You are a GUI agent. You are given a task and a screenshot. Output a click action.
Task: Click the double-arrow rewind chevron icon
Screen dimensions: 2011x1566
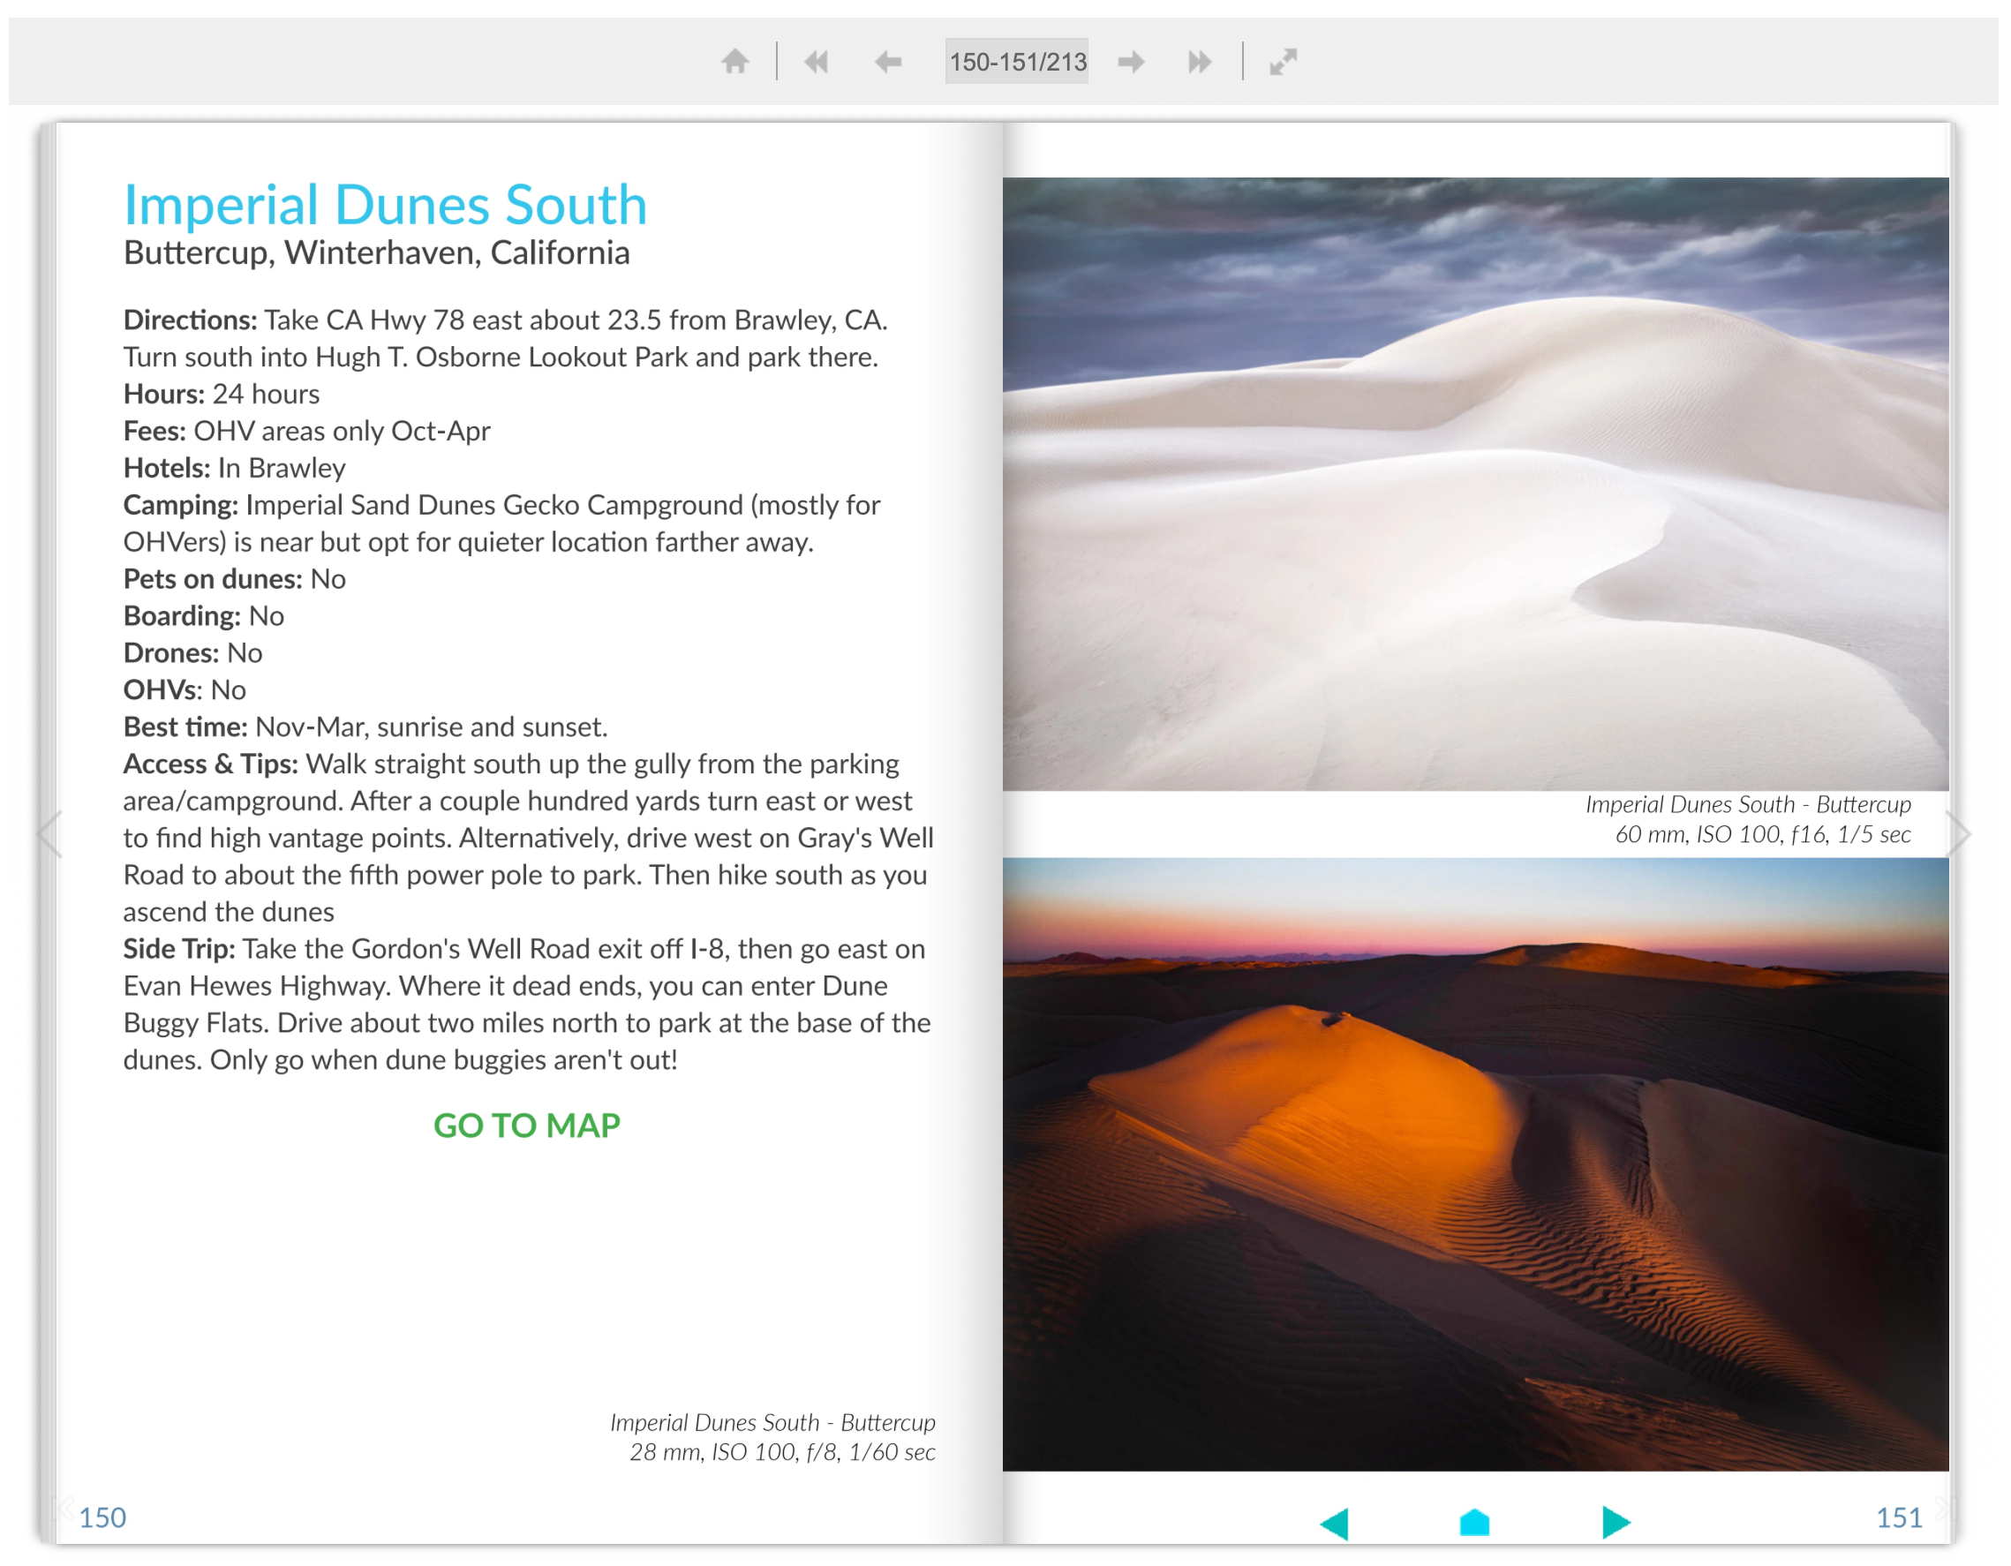coord(816,61)
